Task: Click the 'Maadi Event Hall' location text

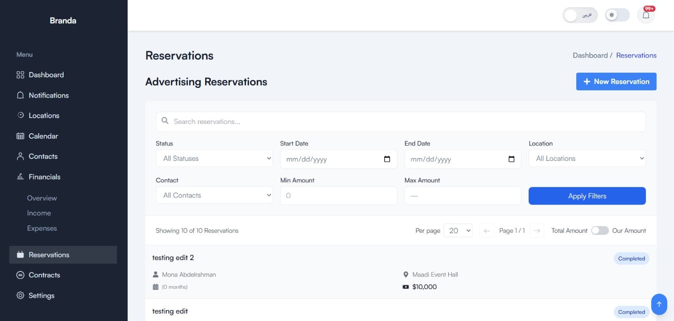Action: [x=435, y=274]
